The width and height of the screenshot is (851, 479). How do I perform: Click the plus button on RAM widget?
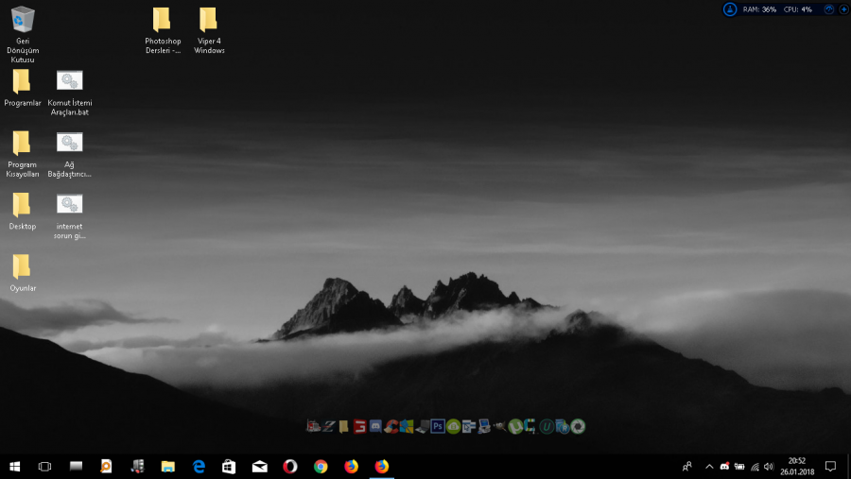coord(843,9)
